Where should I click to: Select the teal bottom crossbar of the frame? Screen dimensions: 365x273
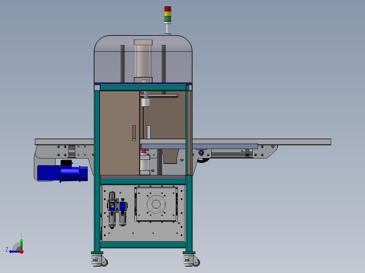[143, 245]
